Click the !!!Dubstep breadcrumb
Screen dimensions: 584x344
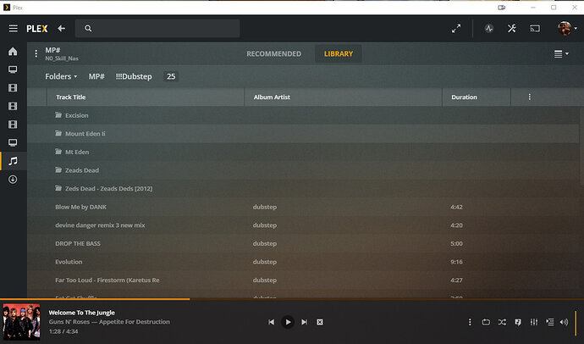tap(134, 76)
